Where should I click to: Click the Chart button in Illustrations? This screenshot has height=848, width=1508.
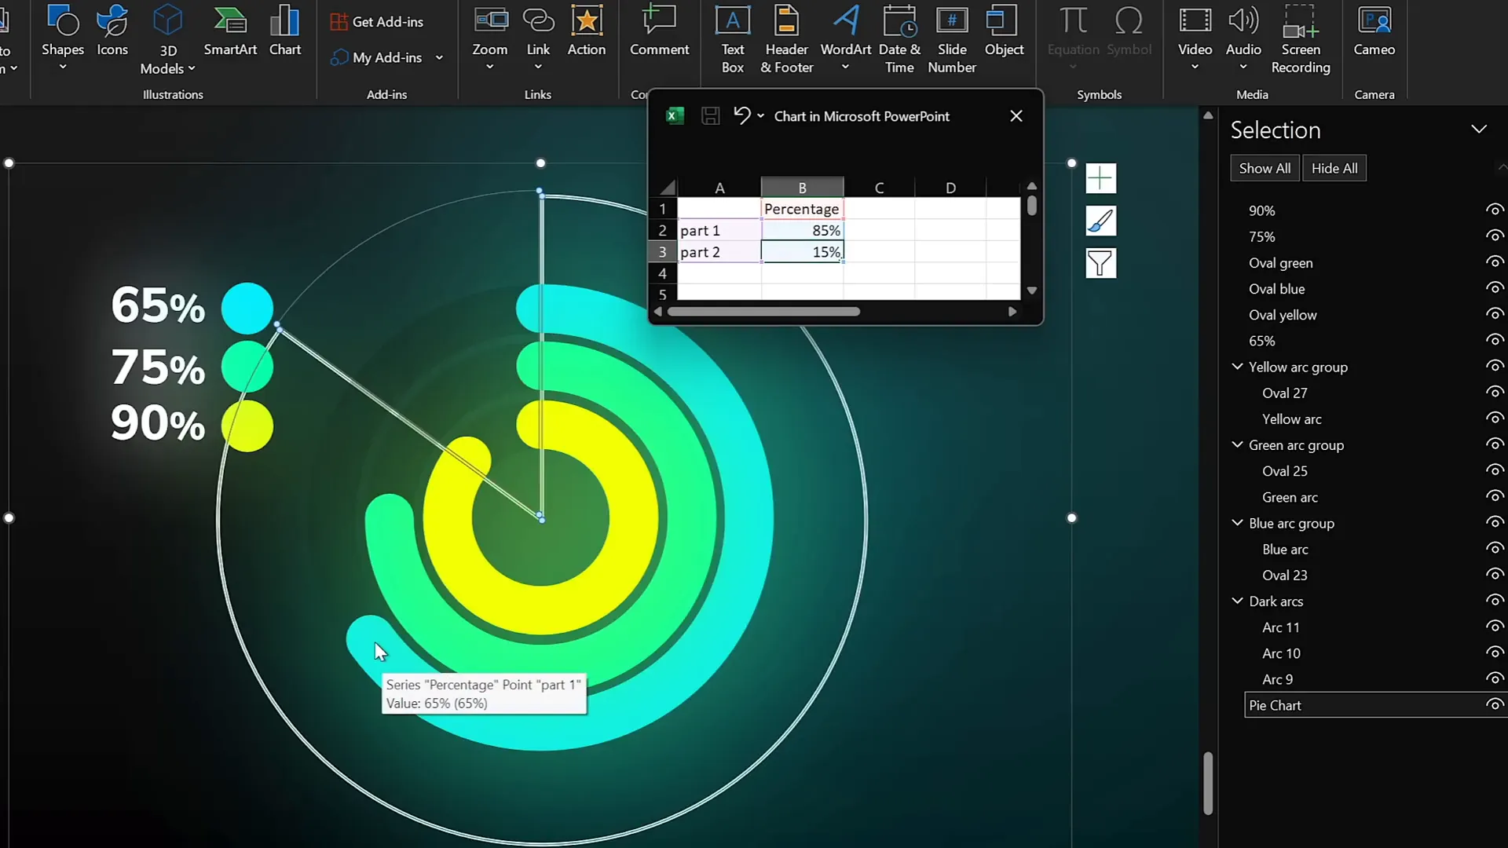[x=285, y=31]
